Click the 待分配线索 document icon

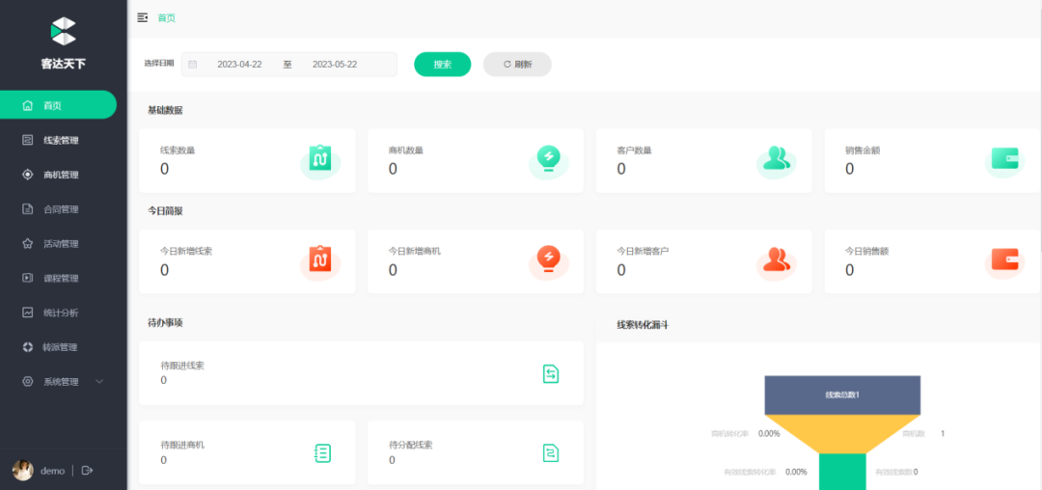[x=550, y=453]
